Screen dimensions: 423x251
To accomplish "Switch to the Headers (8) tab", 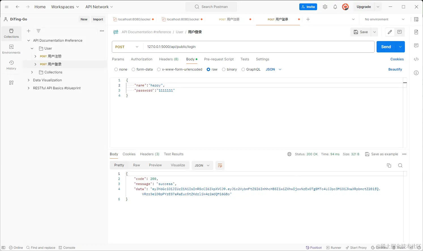I will tap(169, 59).
